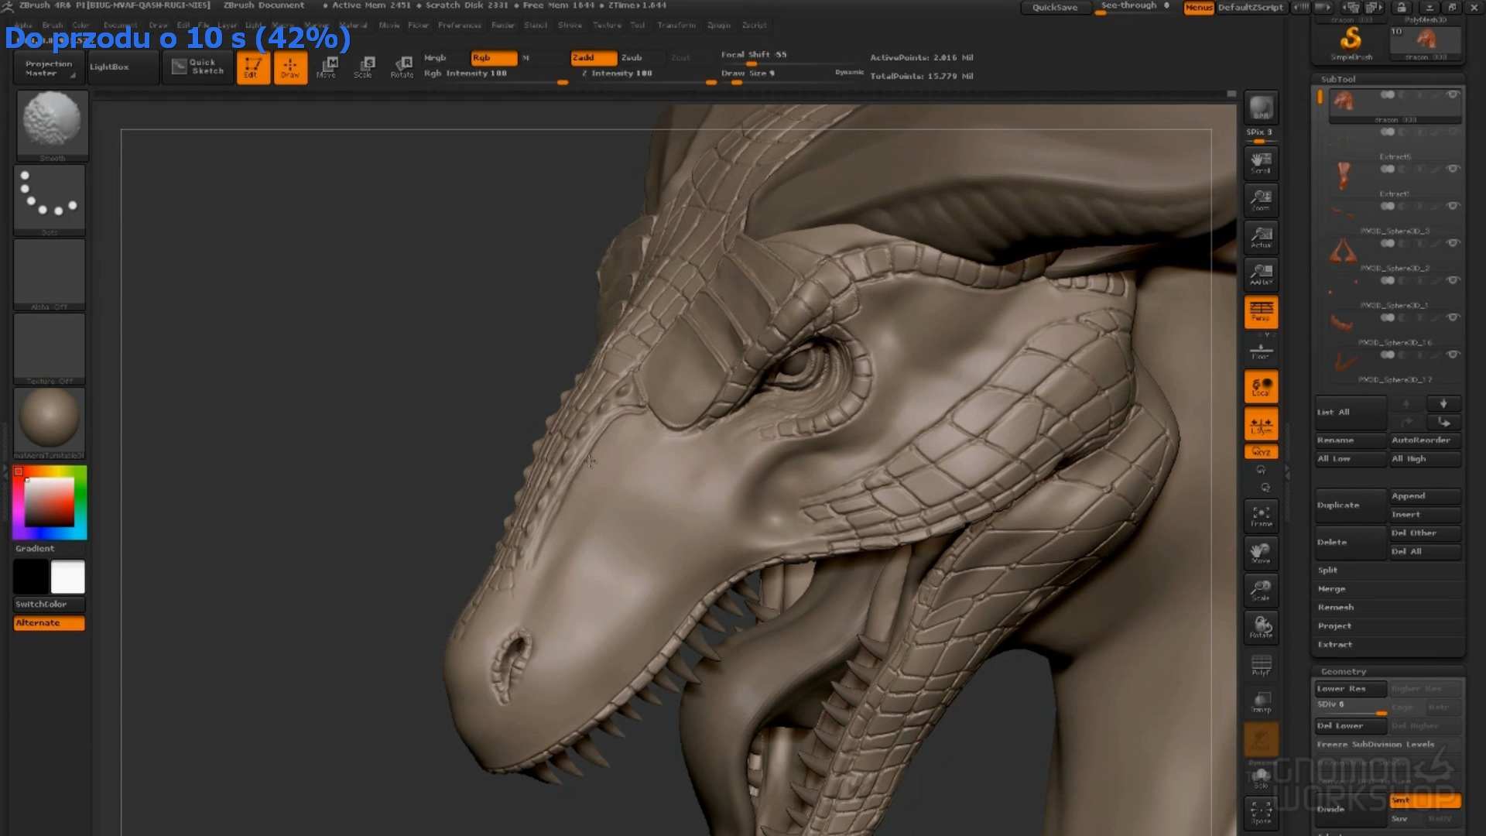This screenshot has height=836, width=1486.
Task: Click the SwitchColor button
Action: pos(50,605)
